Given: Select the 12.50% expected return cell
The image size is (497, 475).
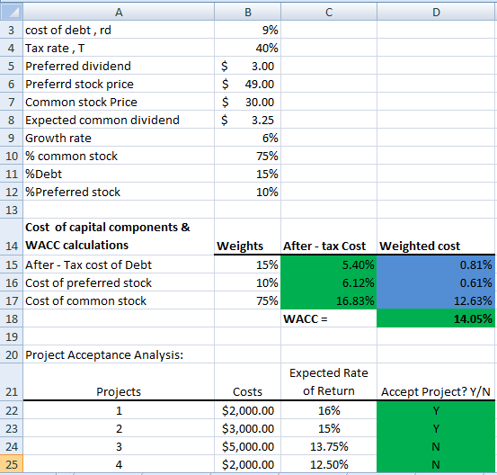Looking at the screenshot, I should click(329, 464).
